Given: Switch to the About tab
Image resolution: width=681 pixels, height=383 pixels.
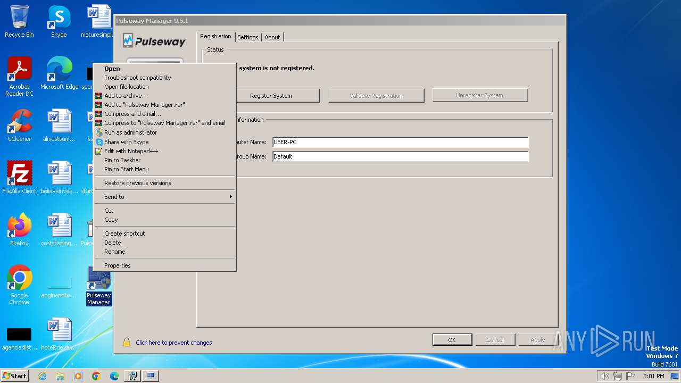Looking at the screenshot, I should pos(272,37).
